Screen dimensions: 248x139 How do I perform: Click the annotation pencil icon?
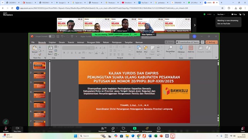(6, 122)
